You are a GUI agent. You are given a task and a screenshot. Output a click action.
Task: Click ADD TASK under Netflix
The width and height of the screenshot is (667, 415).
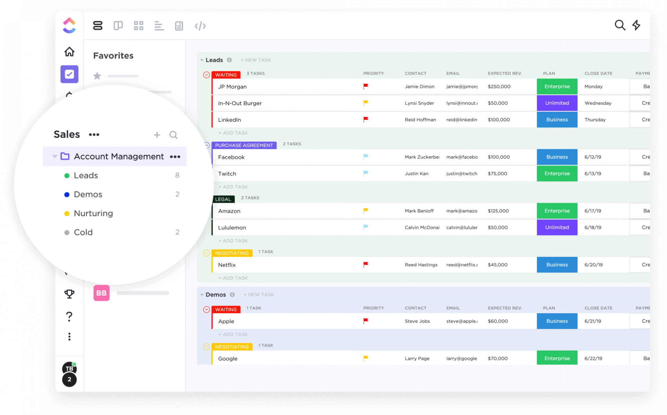pos(233,278)
